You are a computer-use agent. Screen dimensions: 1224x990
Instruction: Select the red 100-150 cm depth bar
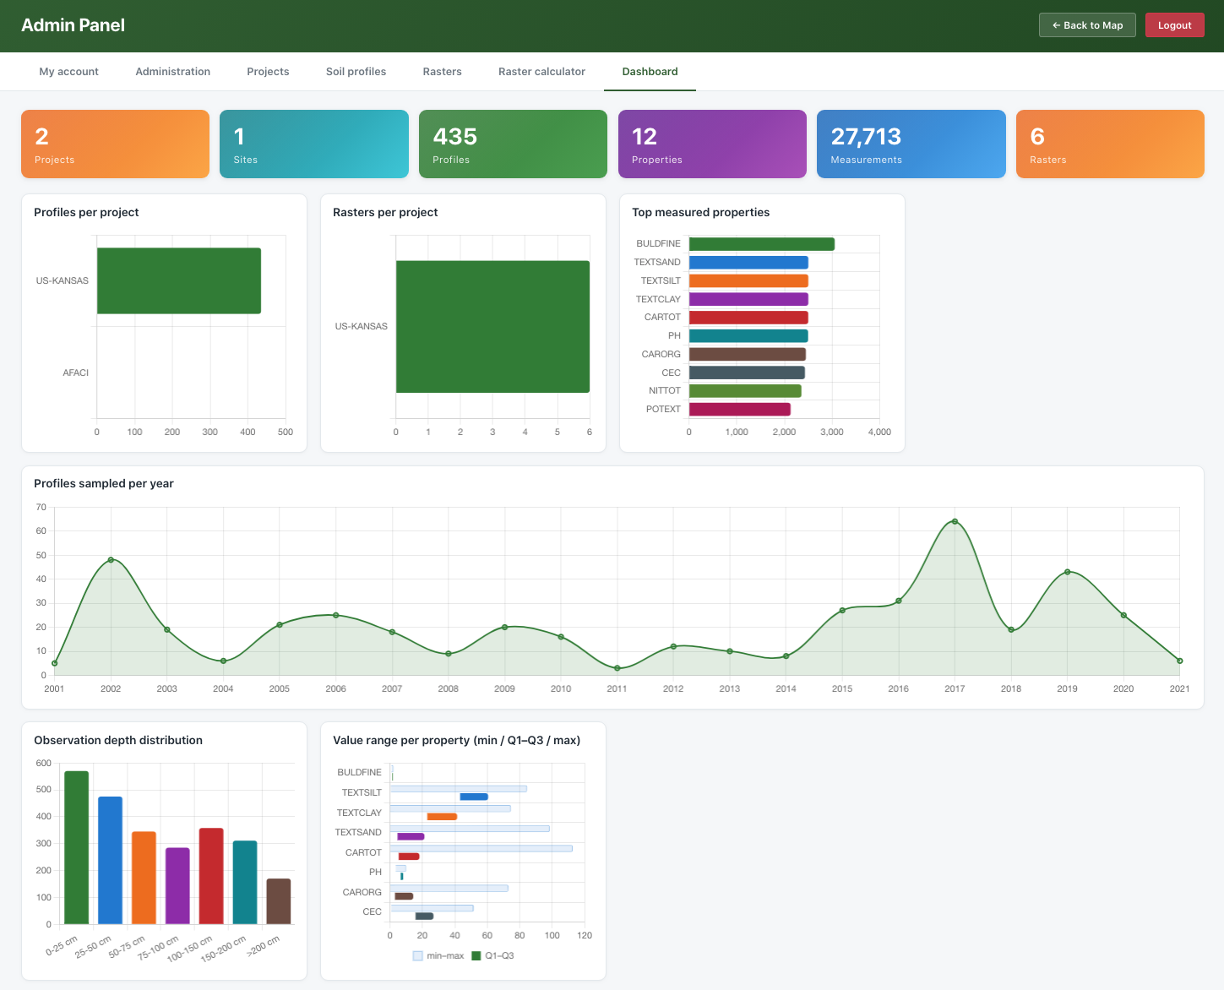coord(211,876)
